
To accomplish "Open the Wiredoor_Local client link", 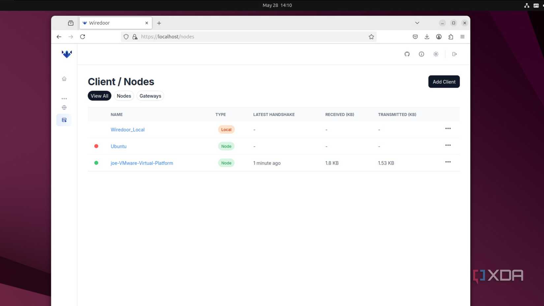I will (128, 130).
